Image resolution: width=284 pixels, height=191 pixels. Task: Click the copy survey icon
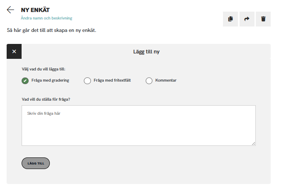[230, 19]
